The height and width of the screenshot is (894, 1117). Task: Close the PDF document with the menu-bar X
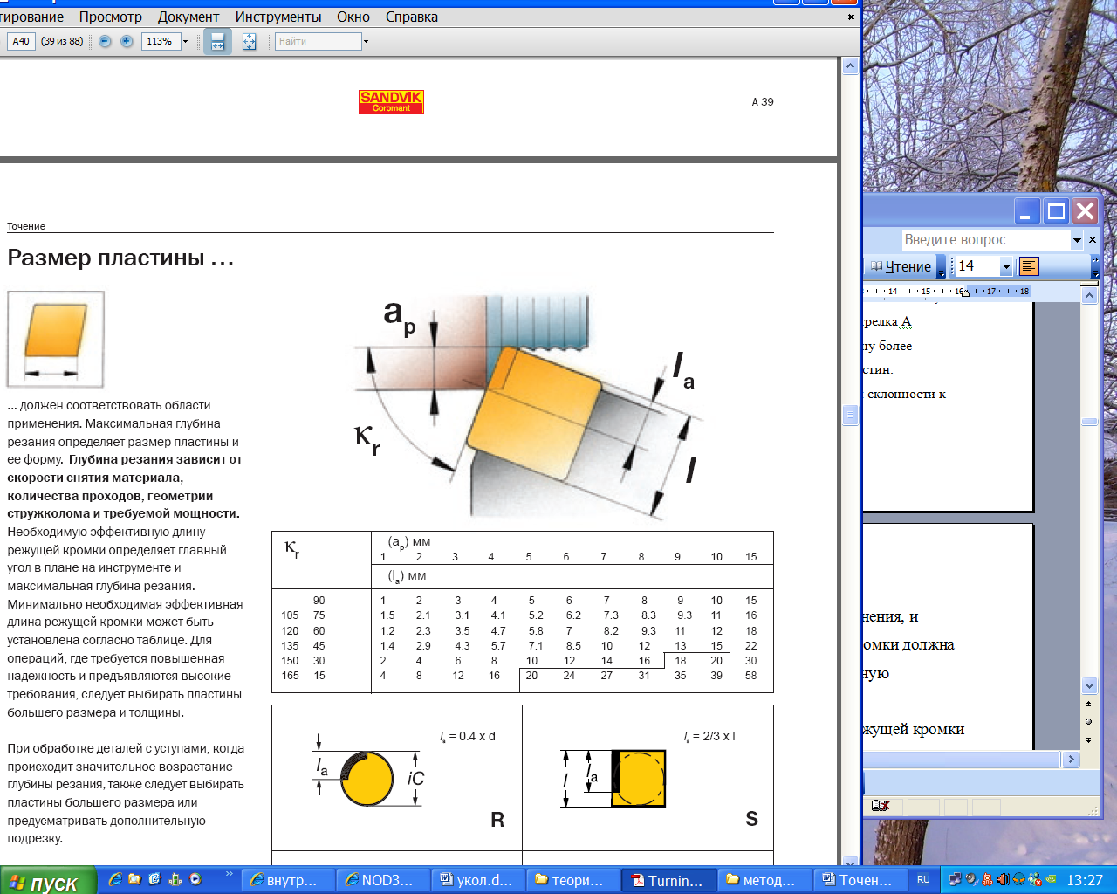[851, 17]
